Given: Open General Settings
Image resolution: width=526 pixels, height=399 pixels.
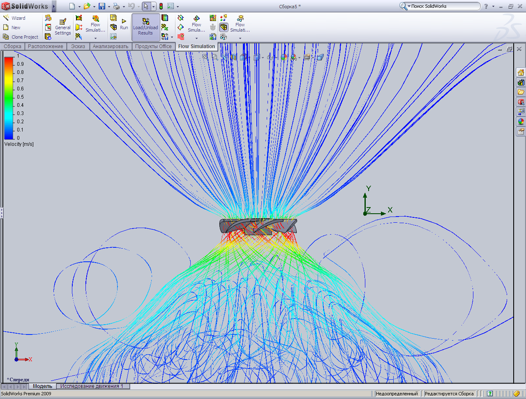Looking at the screenshot, I should click(x=63, y=27).
